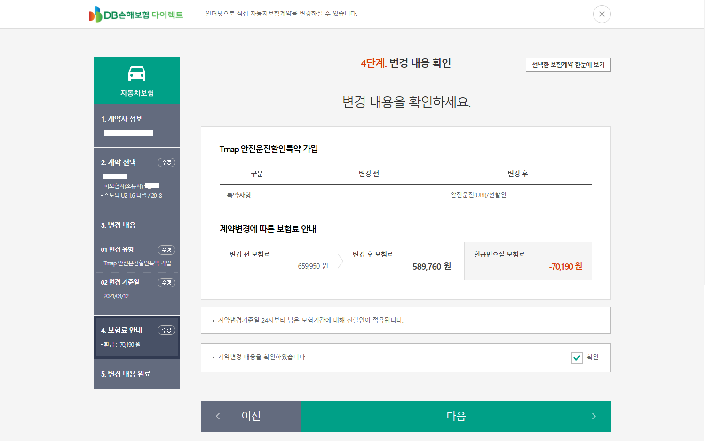Open 선택한 보험계약 한눈에 보기
This screenshot has height=441, width=705.
(568, 65)
